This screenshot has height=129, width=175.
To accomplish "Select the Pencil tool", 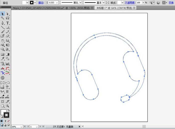I will (x=7, y=32).
